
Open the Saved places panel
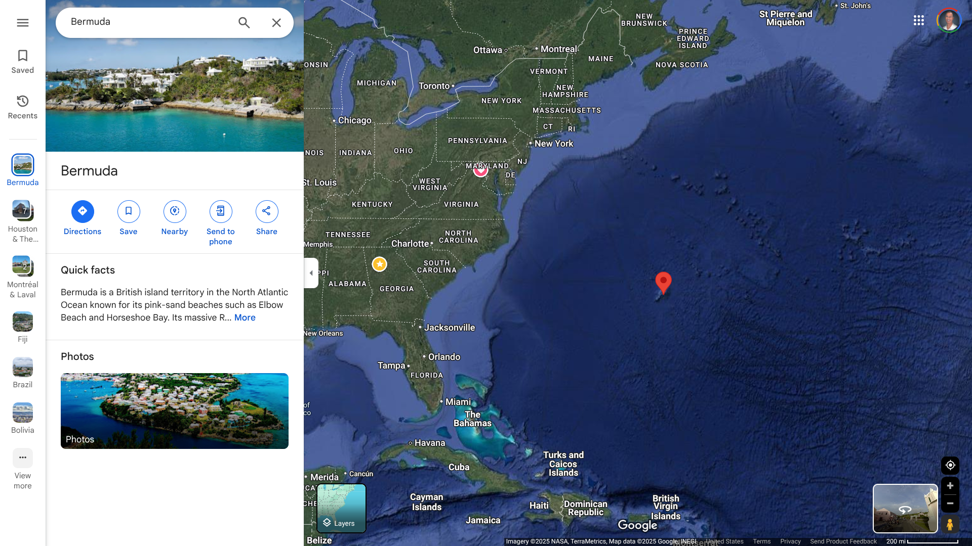click(22, 62)
